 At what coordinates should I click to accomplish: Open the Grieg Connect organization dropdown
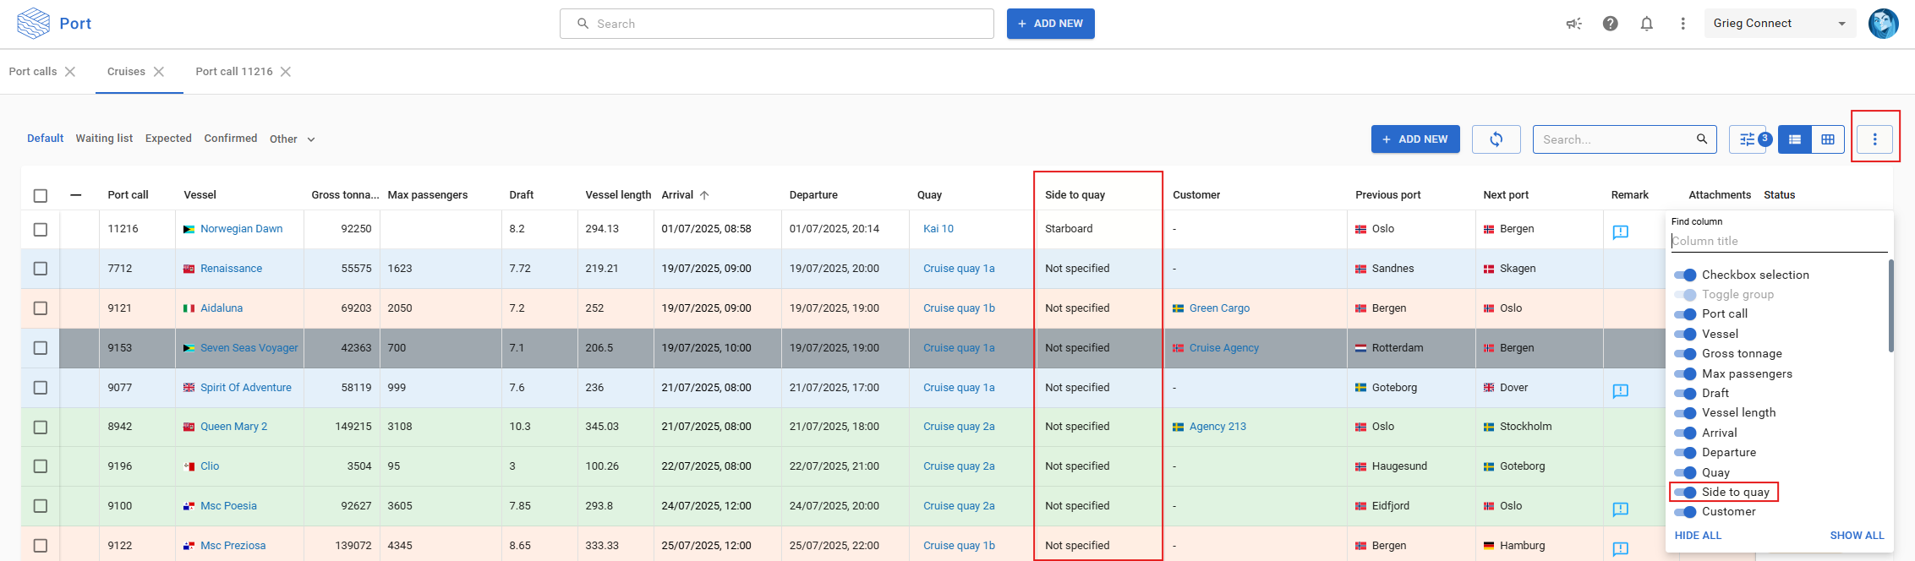pos(1780,24)
